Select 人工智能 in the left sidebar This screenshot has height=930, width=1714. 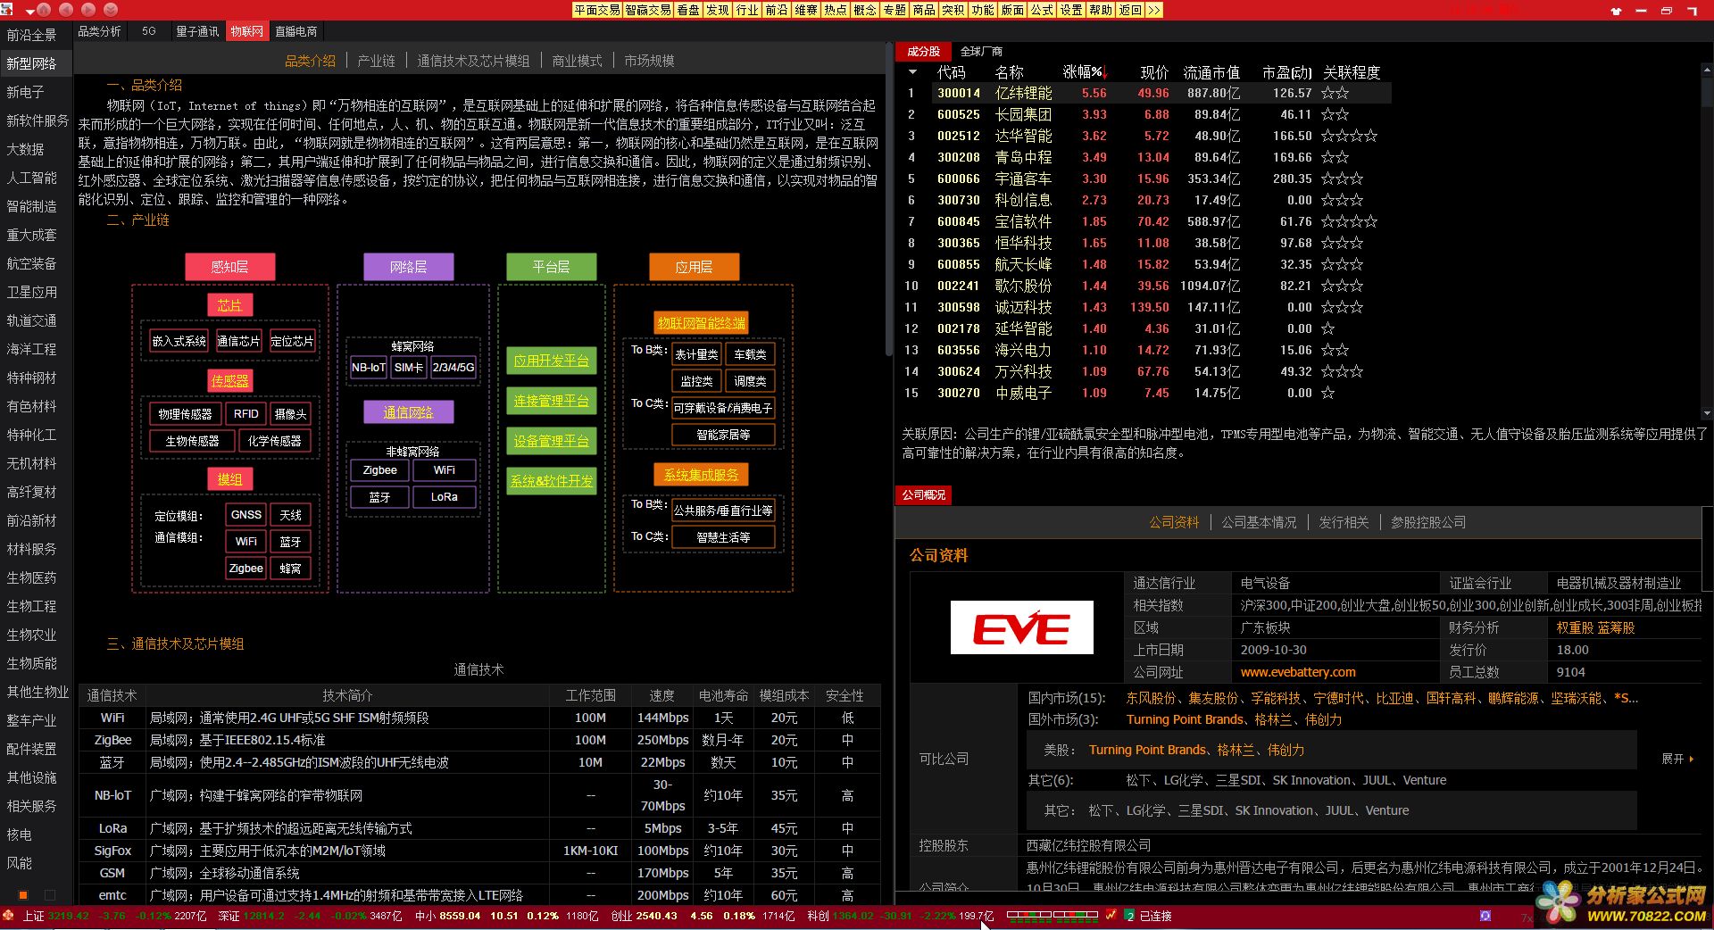click(32, 178)
